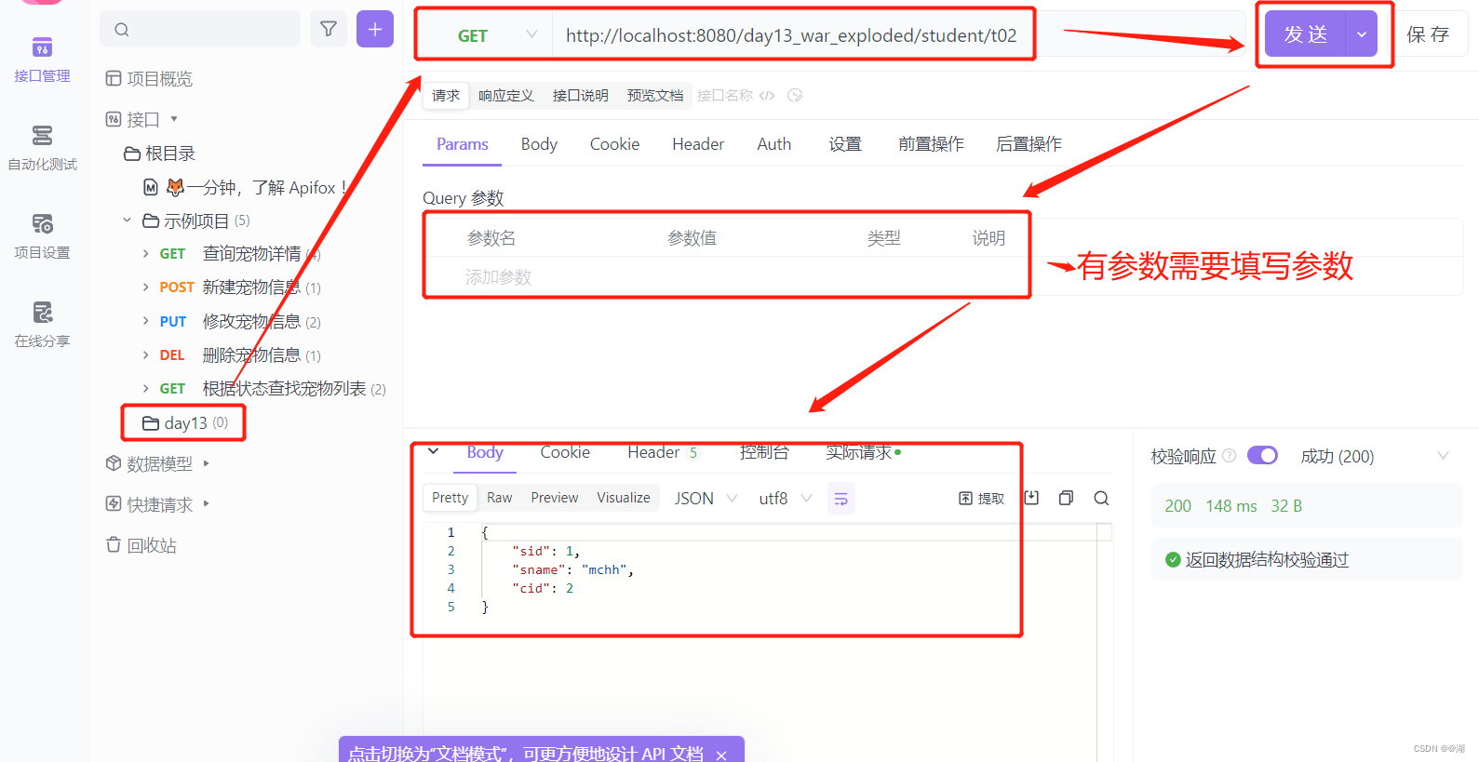This screenshot has width=1479, height=762.
Task: Select Visualize view mode
Action: pos(624,499)
